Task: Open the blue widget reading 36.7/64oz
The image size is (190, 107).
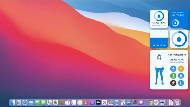Action: (179, 19)
